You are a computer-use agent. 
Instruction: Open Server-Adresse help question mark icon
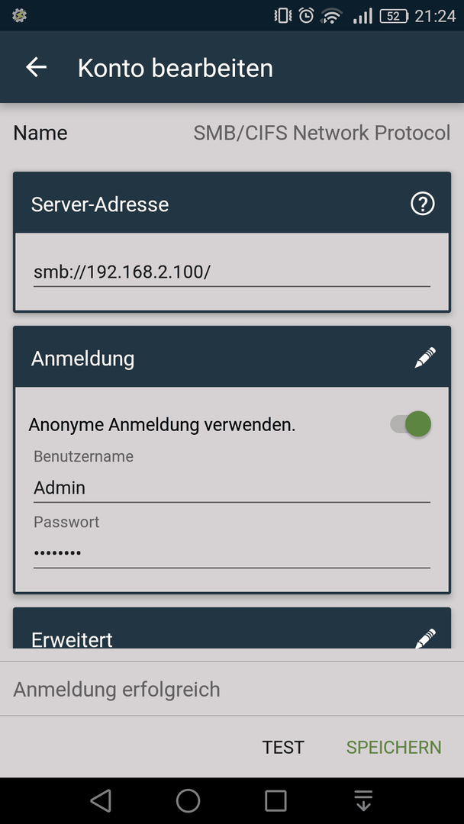(x=423, y=204)
